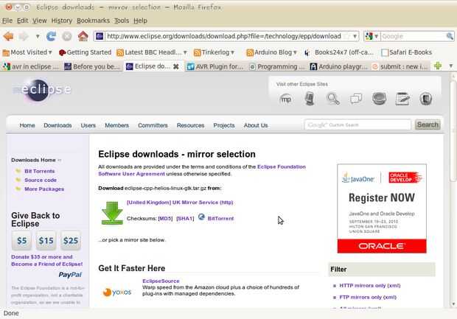This screenshot has width=457, height=319.
Task: Open the Eclipse Marketplace 'mp' icon
Action: pyautogui.click(x=286, y=99)
